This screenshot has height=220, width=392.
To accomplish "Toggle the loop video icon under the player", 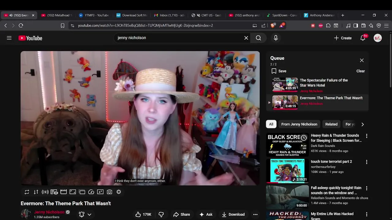I will (27, 192).
